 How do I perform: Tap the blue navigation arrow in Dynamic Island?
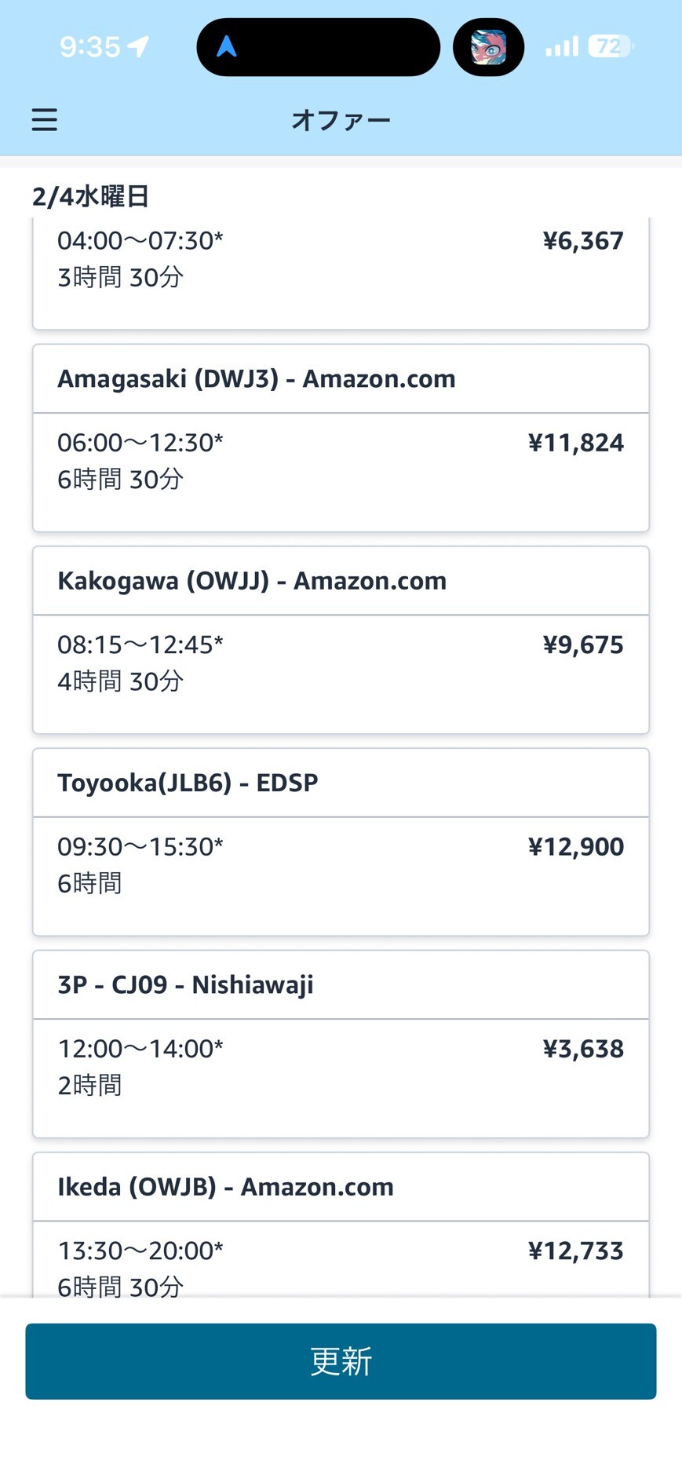coord(227,47)
